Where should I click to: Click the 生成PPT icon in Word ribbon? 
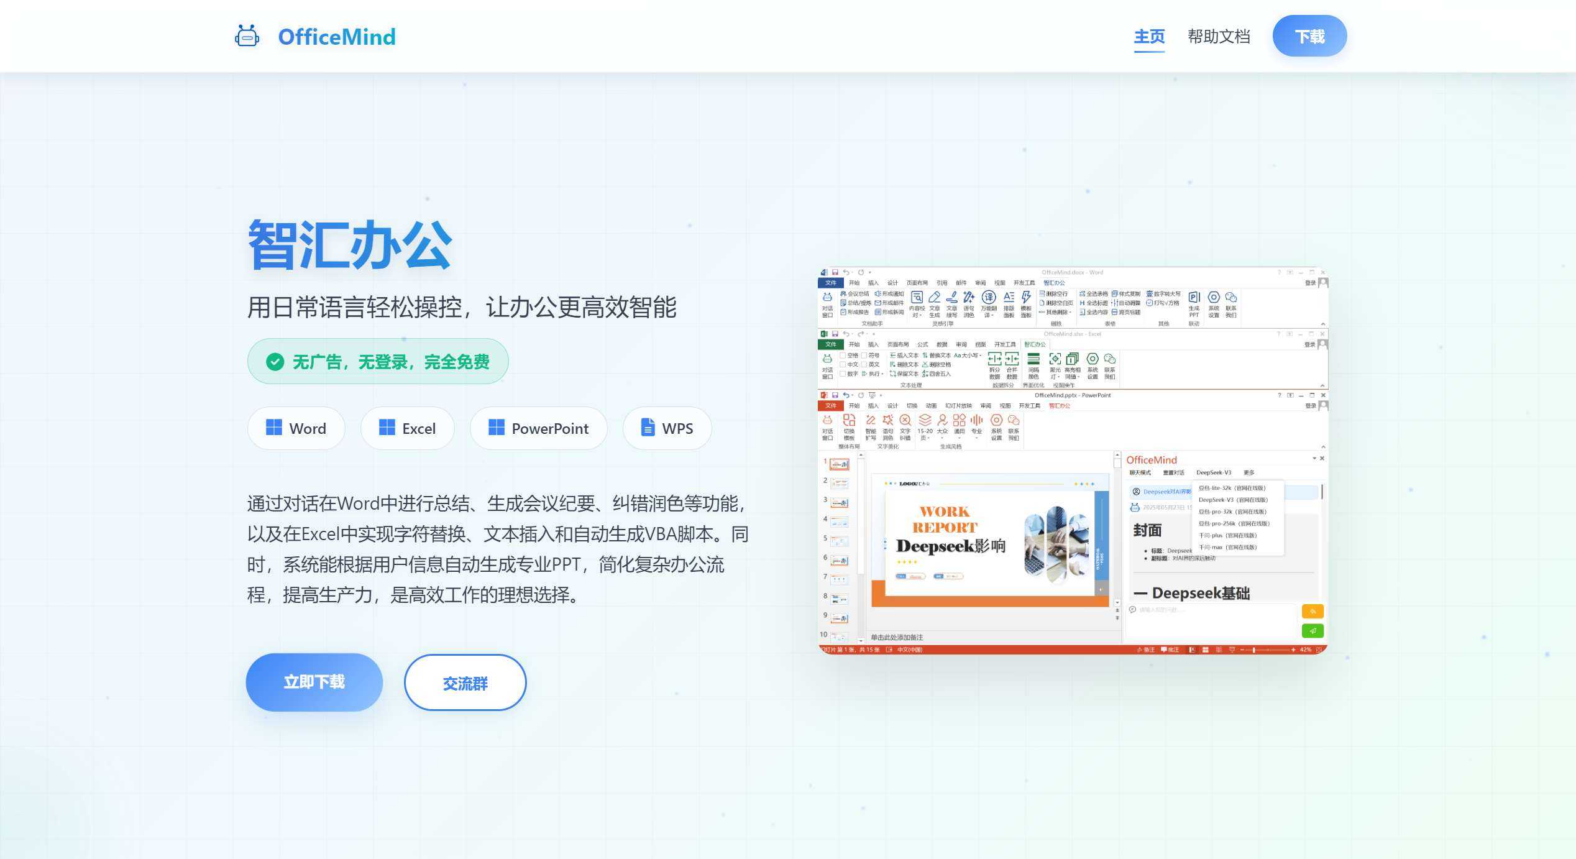pyautogui.click(x=1194, y=298)
